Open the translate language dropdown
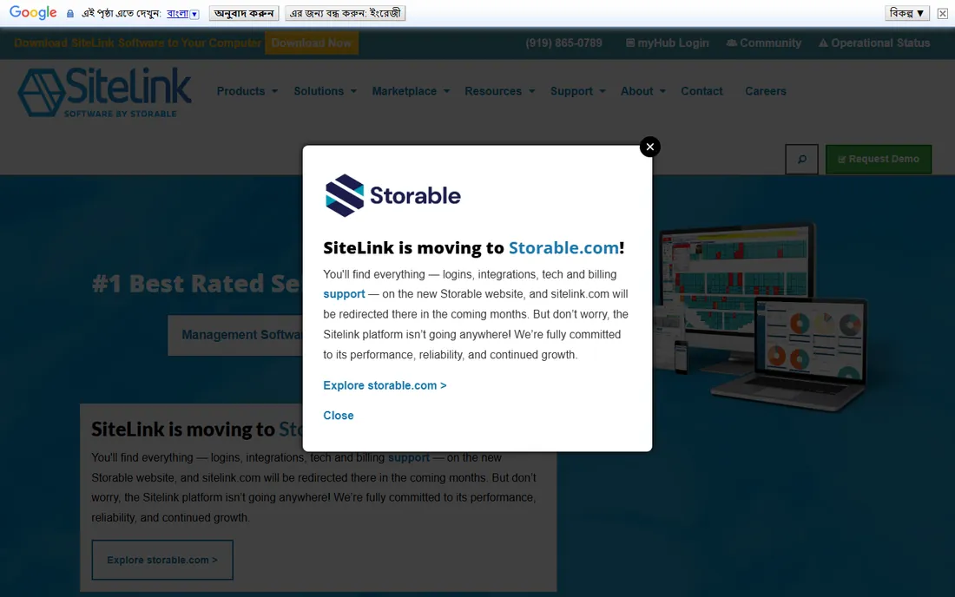Image resolution: width=955 pixels, height=597 pixels. pos(182,13)
